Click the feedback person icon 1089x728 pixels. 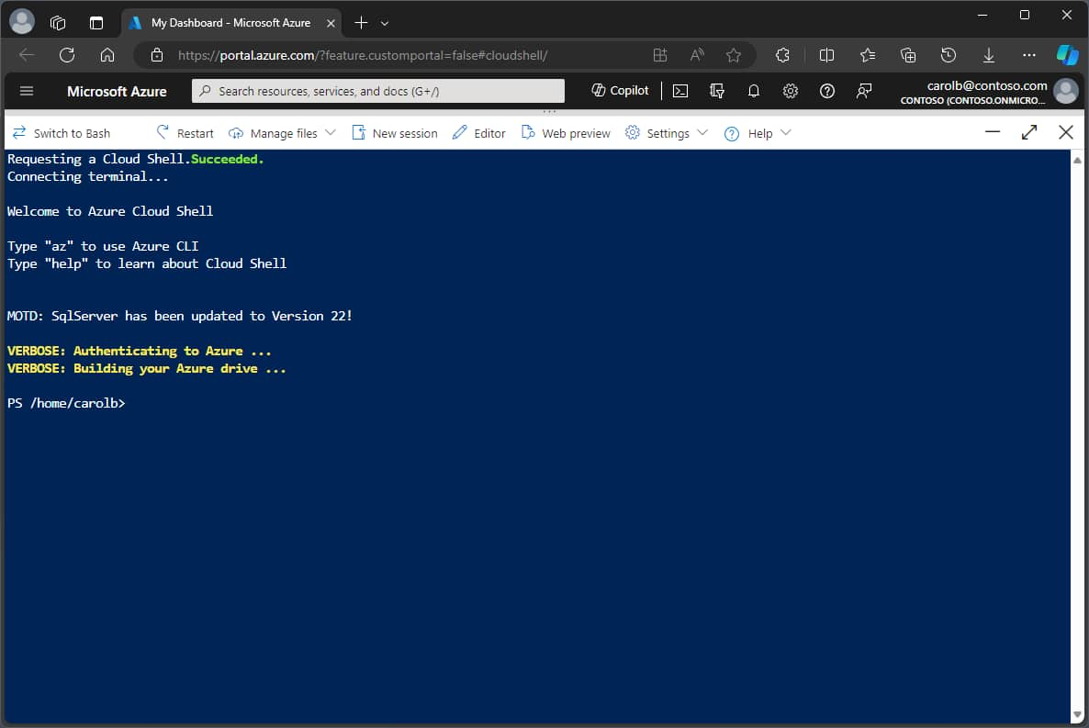864,91
